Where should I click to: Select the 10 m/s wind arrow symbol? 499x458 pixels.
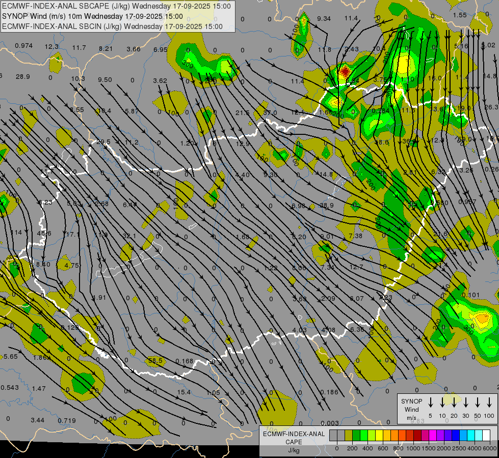(x=442, y=402)
